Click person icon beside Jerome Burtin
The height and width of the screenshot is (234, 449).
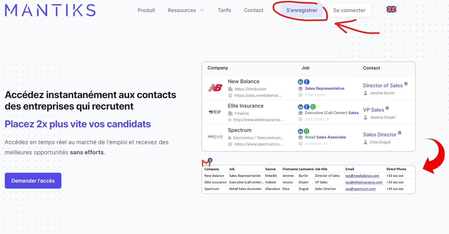pyautogui.click(x=366, y=93)
